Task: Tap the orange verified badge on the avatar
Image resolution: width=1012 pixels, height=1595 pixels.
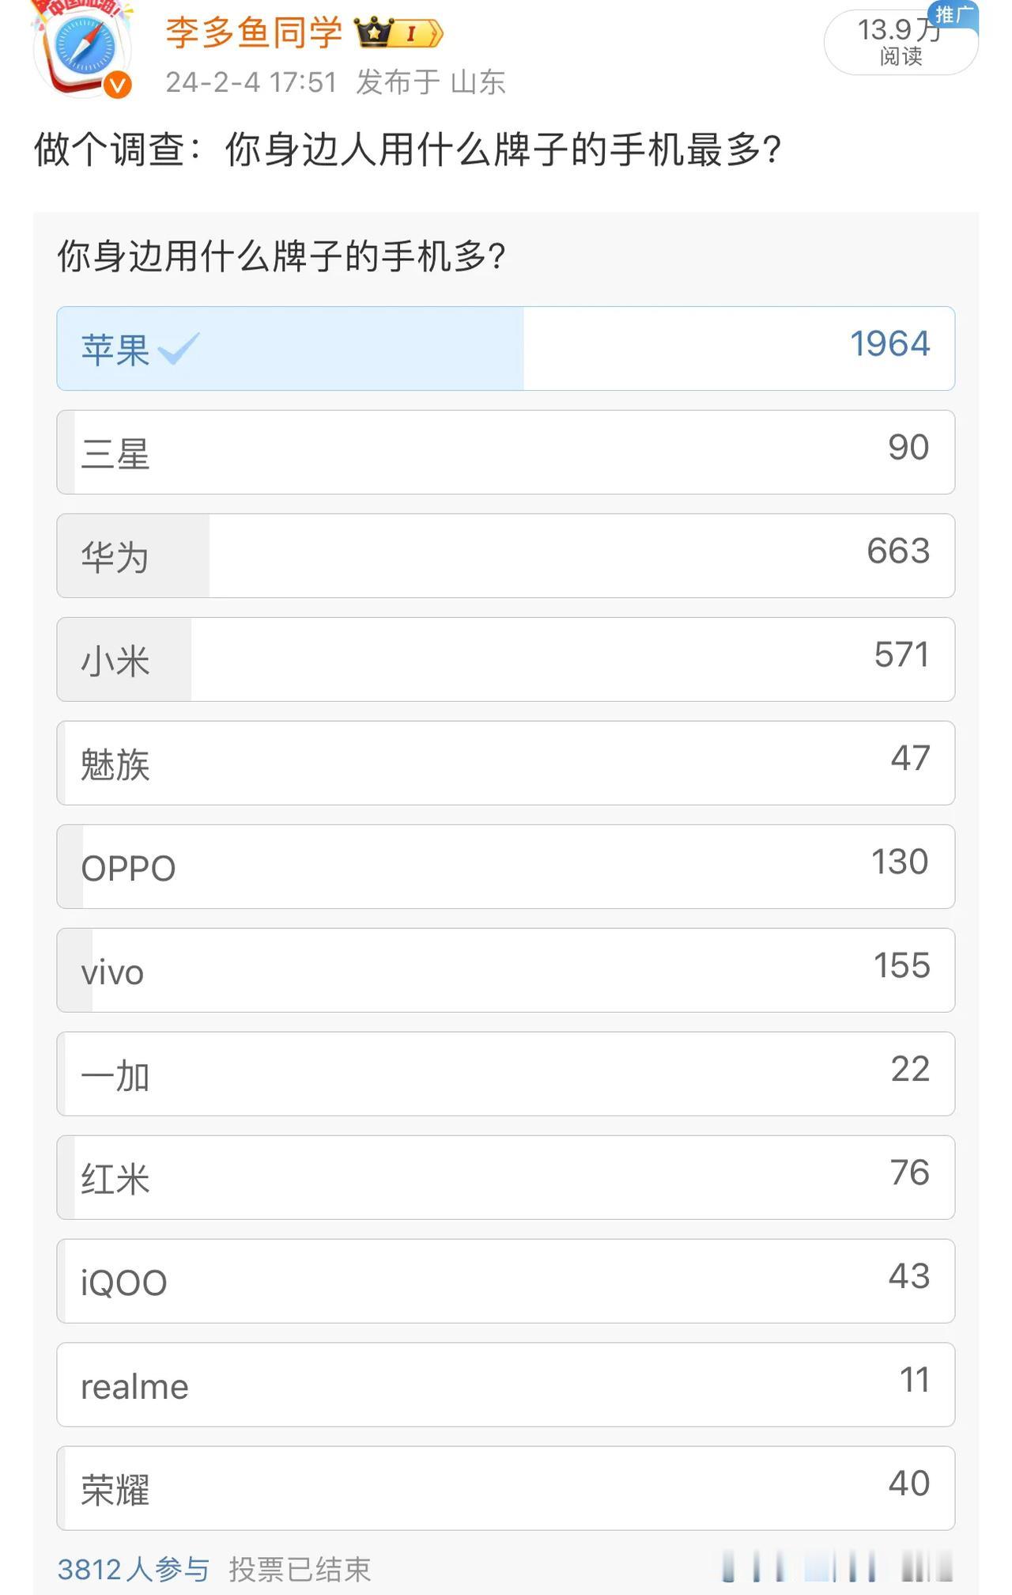Action: [119, 85]
